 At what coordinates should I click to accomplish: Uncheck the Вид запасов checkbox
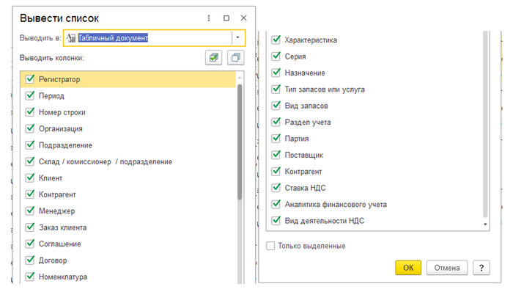tap(276, 106)
